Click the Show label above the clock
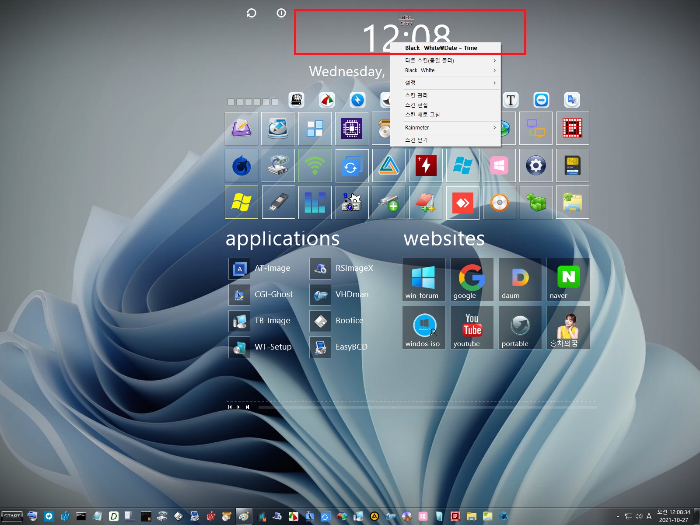This screenshot has height=525, width=700. (406, 24)
